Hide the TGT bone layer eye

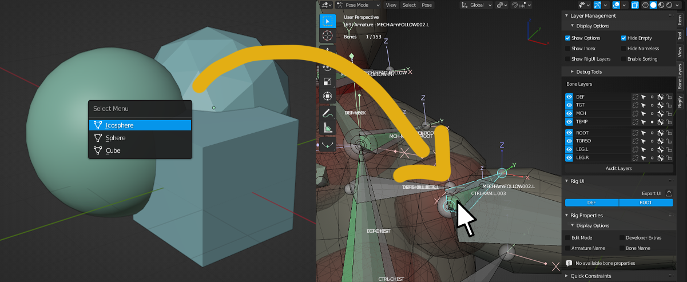(x=569, y=105)
